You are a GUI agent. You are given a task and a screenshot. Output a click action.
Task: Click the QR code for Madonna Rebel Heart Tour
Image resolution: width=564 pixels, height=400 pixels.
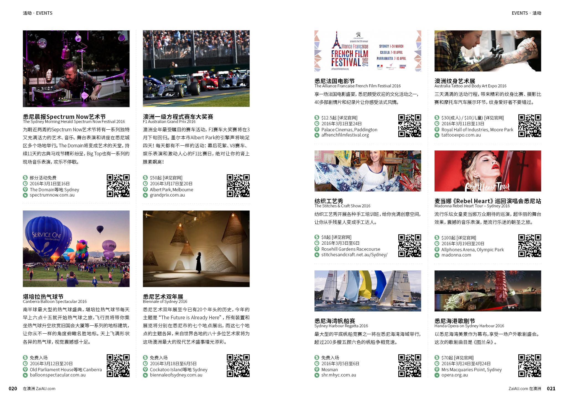530,245
